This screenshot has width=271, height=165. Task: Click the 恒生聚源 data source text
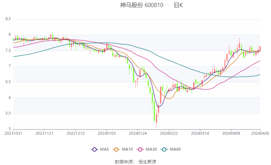pyautogui.click(x=147, y=162)
